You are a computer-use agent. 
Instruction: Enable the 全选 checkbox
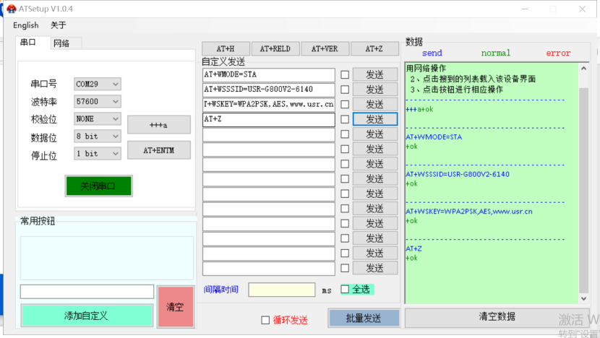click(345, 289)
